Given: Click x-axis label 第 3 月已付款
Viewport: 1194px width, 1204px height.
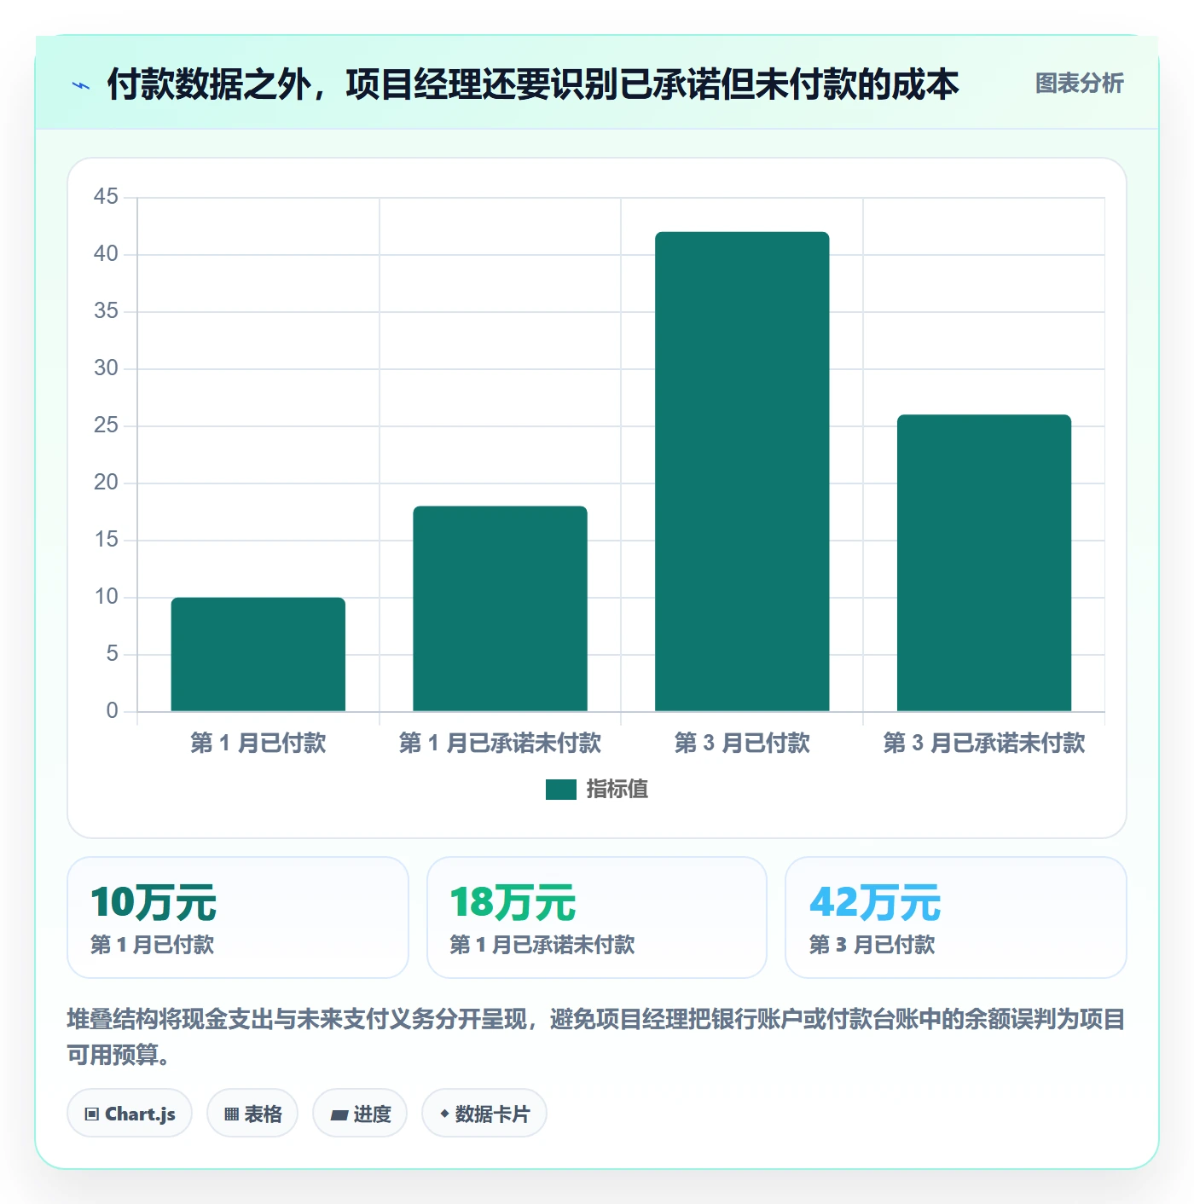Looking at the screenshot, I should (742, 743).
